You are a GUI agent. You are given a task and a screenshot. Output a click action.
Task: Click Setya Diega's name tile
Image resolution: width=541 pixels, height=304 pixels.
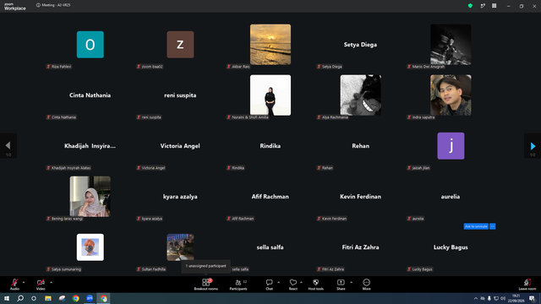(360, 45)
